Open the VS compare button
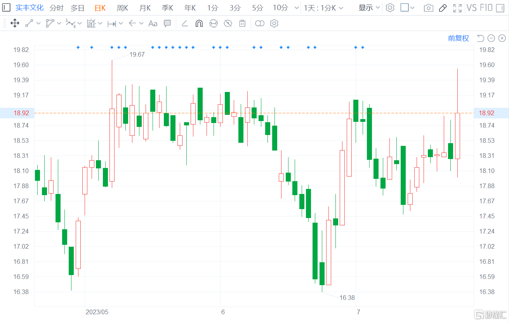 click(x=471, y=8)
